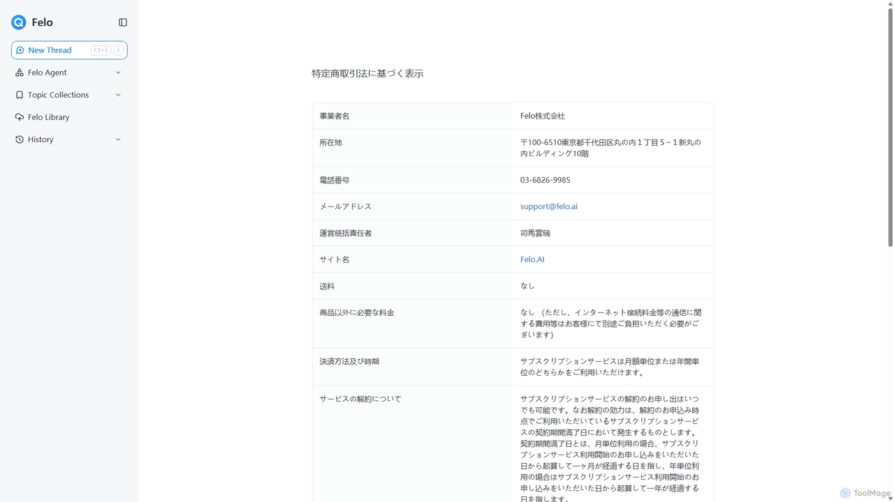Click the 送料 row label
Viewport: 894px width, 502px height.
[x=327, y=286]
